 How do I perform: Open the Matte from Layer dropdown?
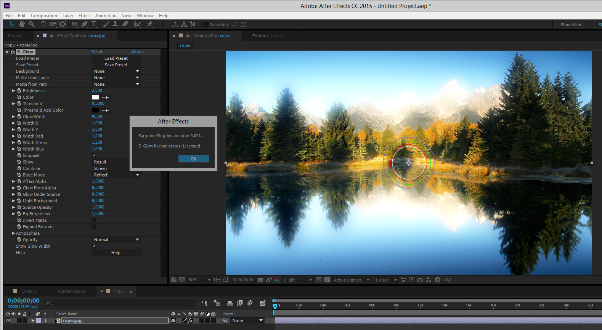coord(116,78)
